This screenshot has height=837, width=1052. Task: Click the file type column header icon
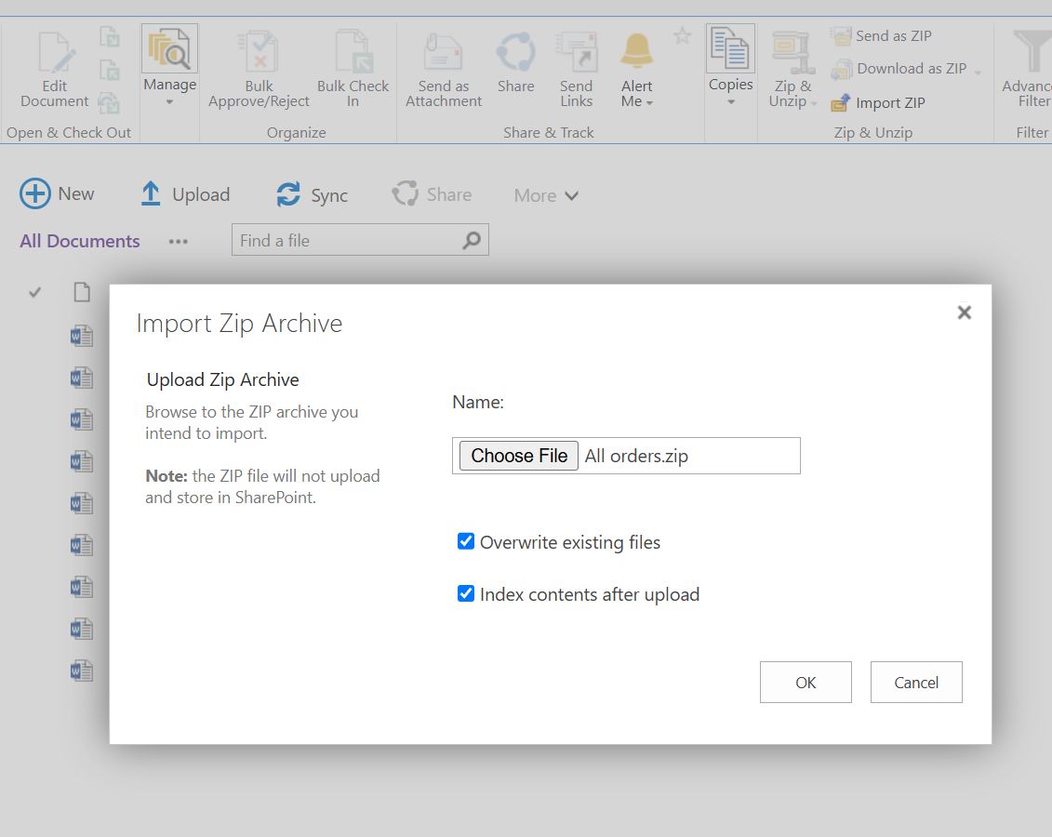(82, 292)
